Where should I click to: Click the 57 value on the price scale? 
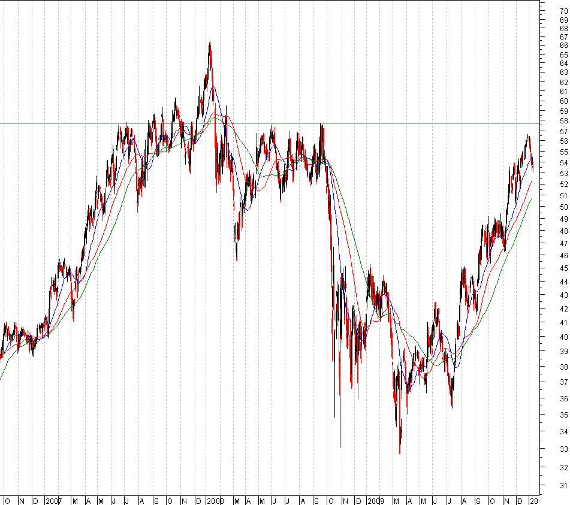point(564,131)
